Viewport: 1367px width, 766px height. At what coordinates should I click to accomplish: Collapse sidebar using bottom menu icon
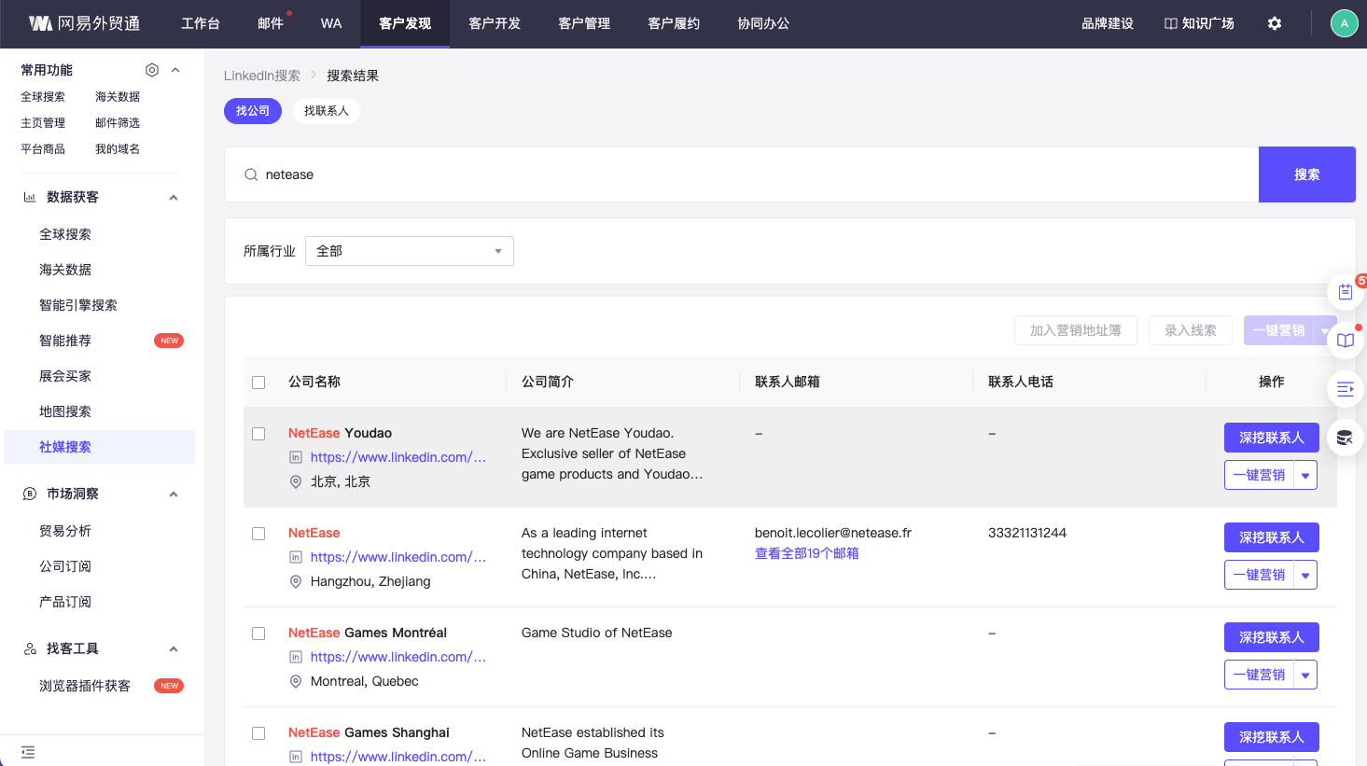28,752
